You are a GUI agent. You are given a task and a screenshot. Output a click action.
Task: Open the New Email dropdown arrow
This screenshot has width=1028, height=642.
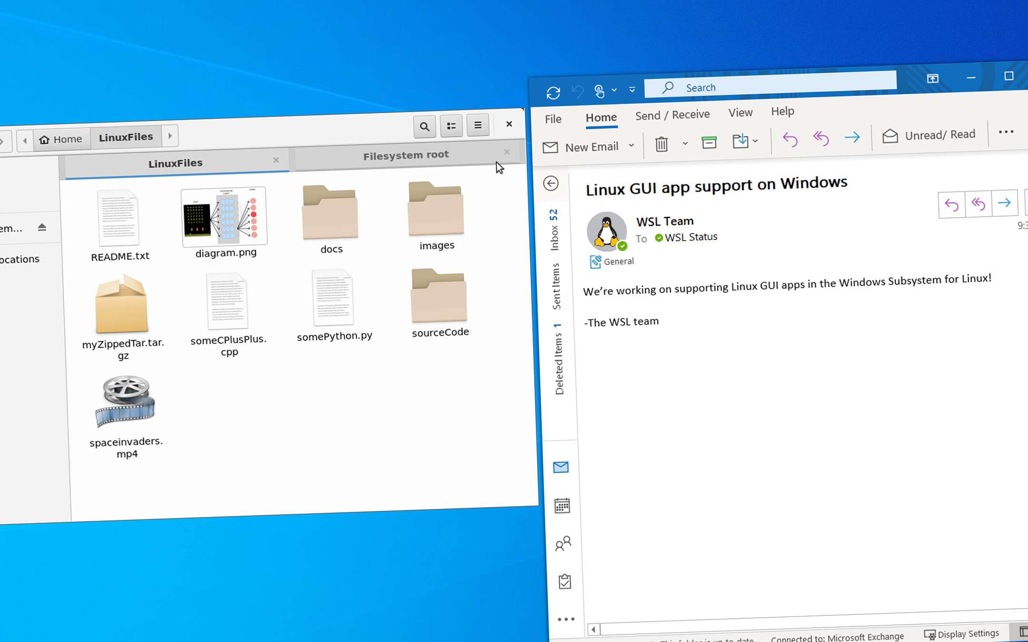[x=633, y=146]
